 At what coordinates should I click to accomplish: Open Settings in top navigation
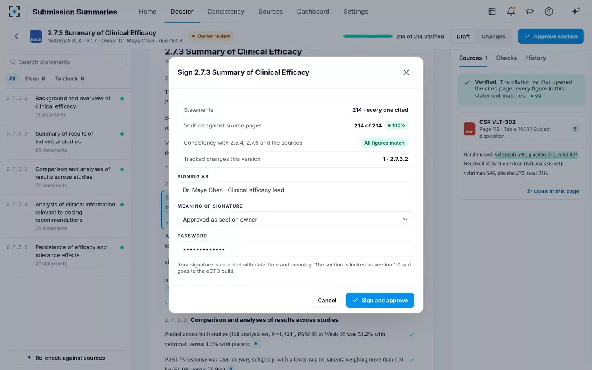point(356,12)
